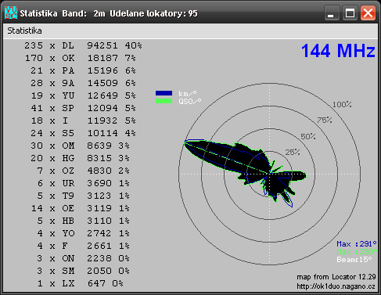
Task: Maximize the Statistika window
Action: tap(350, 13)
